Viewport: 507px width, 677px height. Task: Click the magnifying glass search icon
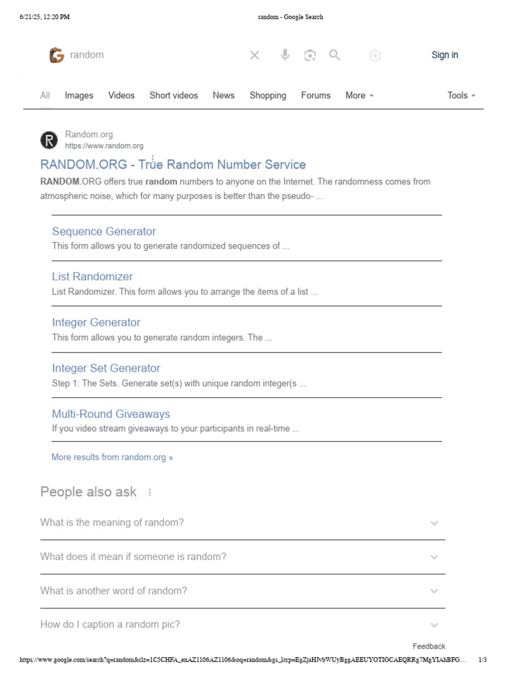pyautogui.click(x=335, y=56)
